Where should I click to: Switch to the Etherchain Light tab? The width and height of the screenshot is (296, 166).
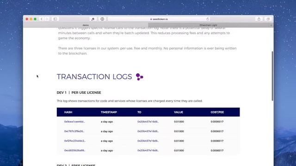click(x=209, y=25)
